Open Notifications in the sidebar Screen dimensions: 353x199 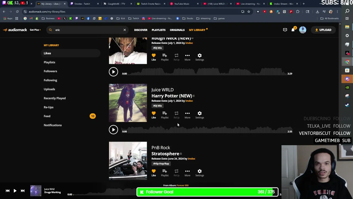tap(53, 125)
